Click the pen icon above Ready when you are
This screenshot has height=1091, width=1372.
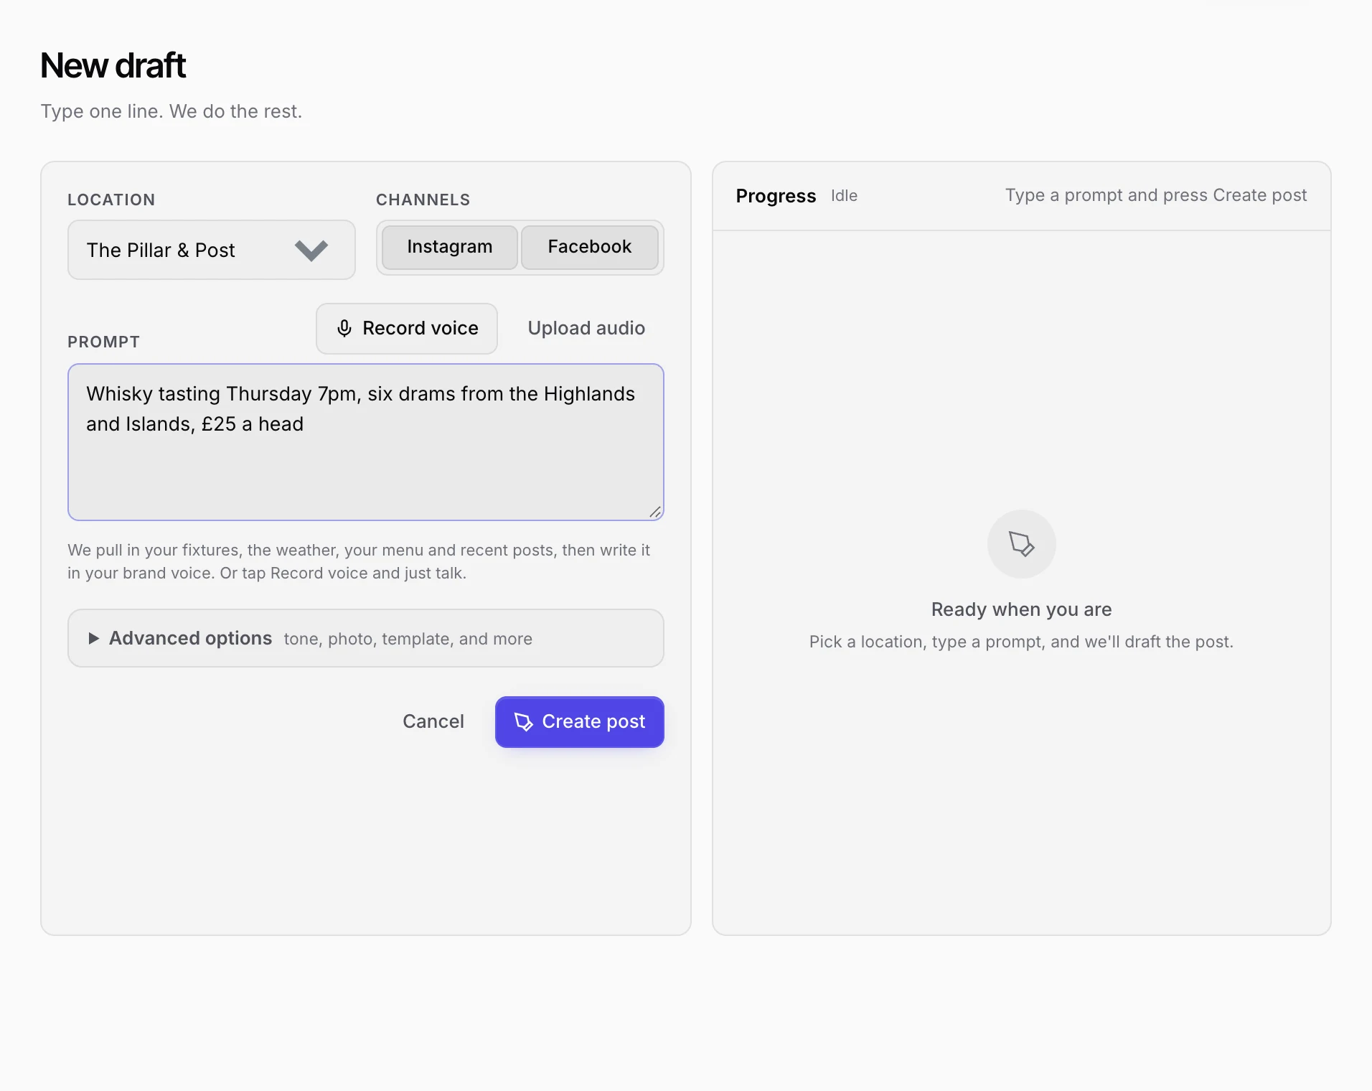(x=1021, y=544)
